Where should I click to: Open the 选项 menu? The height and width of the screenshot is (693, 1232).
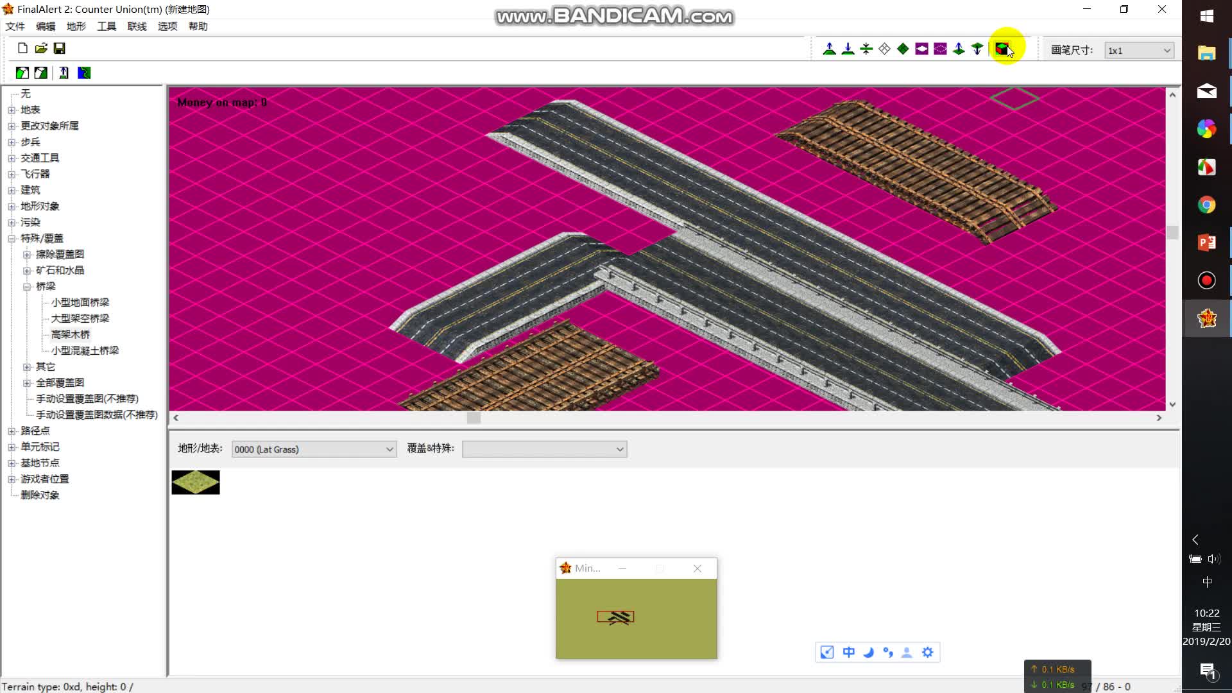(167, 26)
